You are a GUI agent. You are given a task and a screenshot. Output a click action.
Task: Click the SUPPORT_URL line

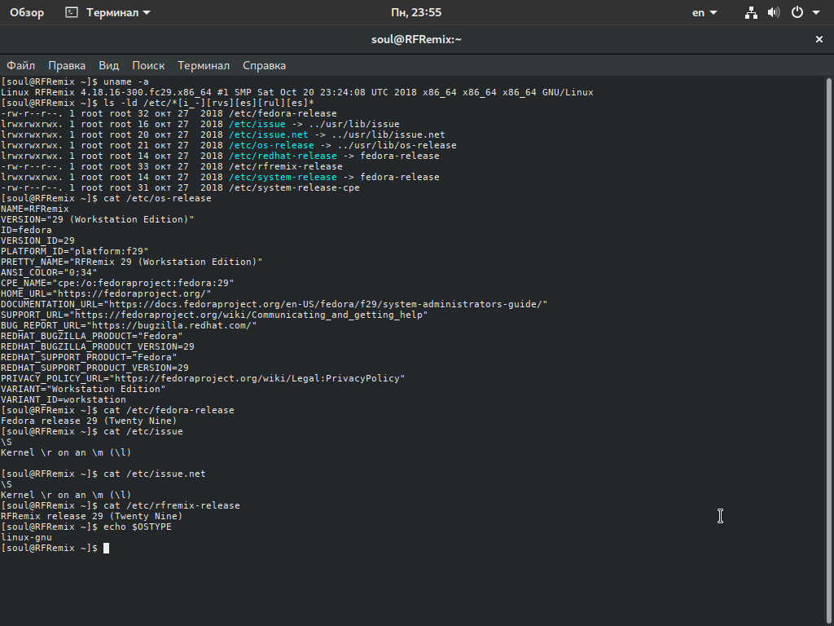pos(214,315)
